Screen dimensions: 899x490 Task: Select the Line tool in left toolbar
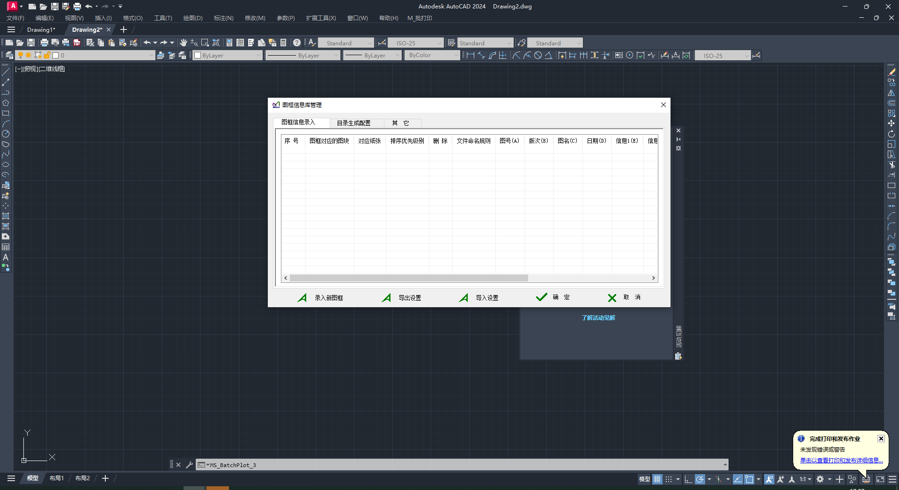(6, 72)
